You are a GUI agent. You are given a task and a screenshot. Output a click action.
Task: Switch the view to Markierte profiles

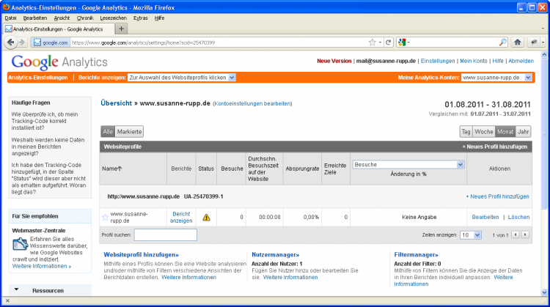click(x=129, y=132)
